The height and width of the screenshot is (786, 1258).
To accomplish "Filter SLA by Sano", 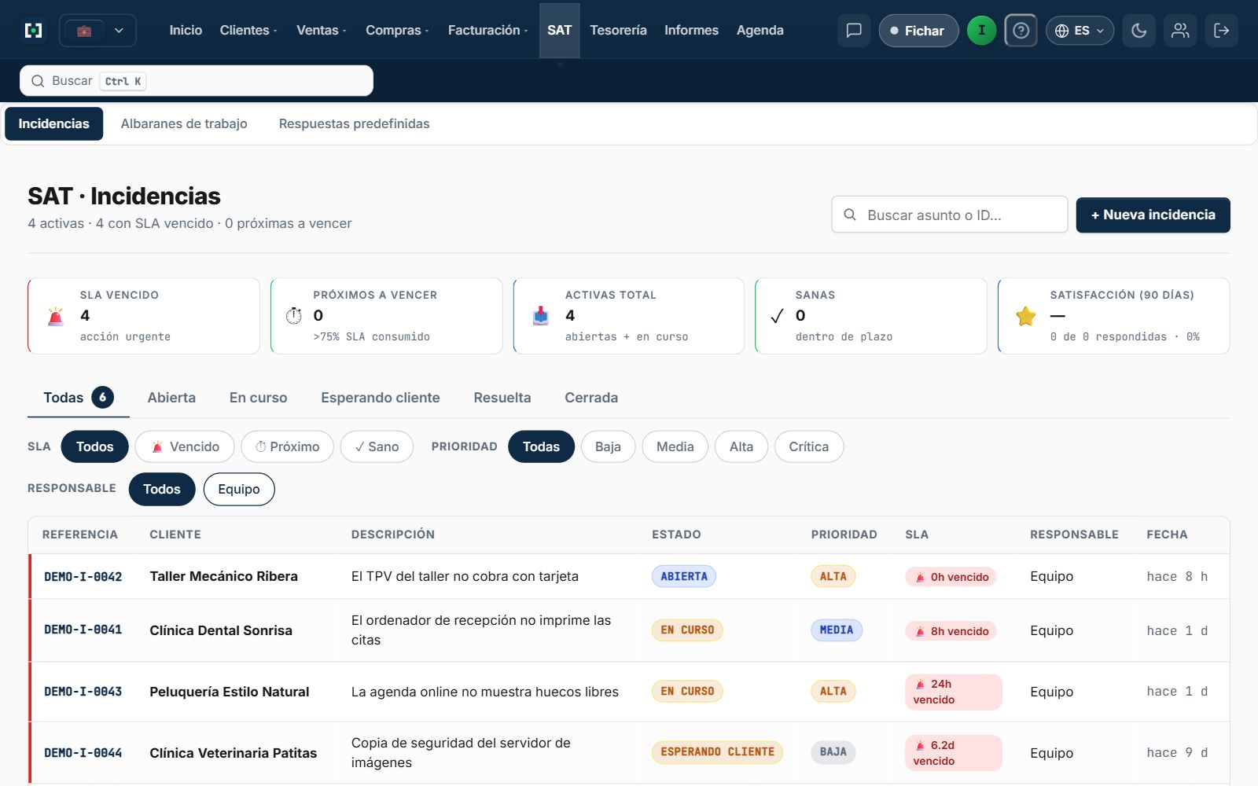I will coord(377,446).
